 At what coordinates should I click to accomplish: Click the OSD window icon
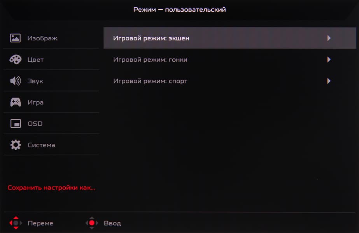click(15, 123)
